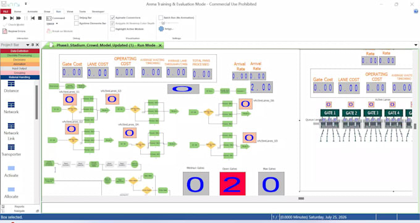Open Decisions panel
Viewport: 420px width, 223px height.
pyautogui.click(x=20, y=60)
